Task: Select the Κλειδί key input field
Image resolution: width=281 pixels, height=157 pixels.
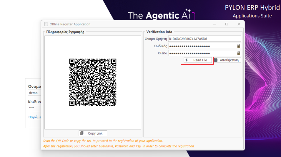Action: (x=202, y=53)
